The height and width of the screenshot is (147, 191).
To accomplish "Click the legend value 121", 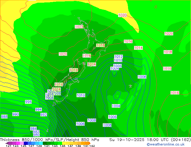I will 9,146.
